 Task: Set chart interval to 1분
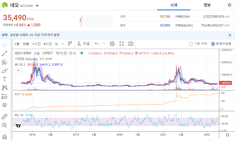[17, 44]
